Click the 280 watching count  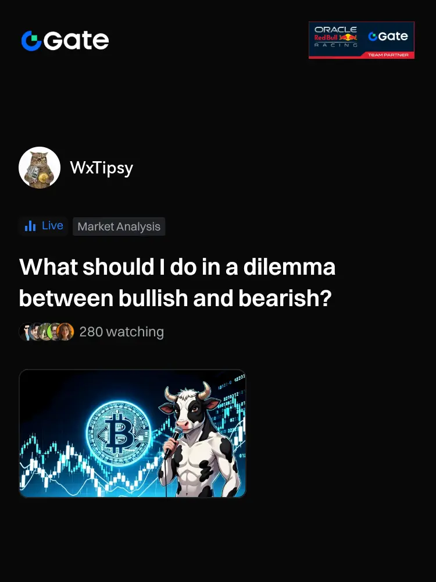pos(121,332)
